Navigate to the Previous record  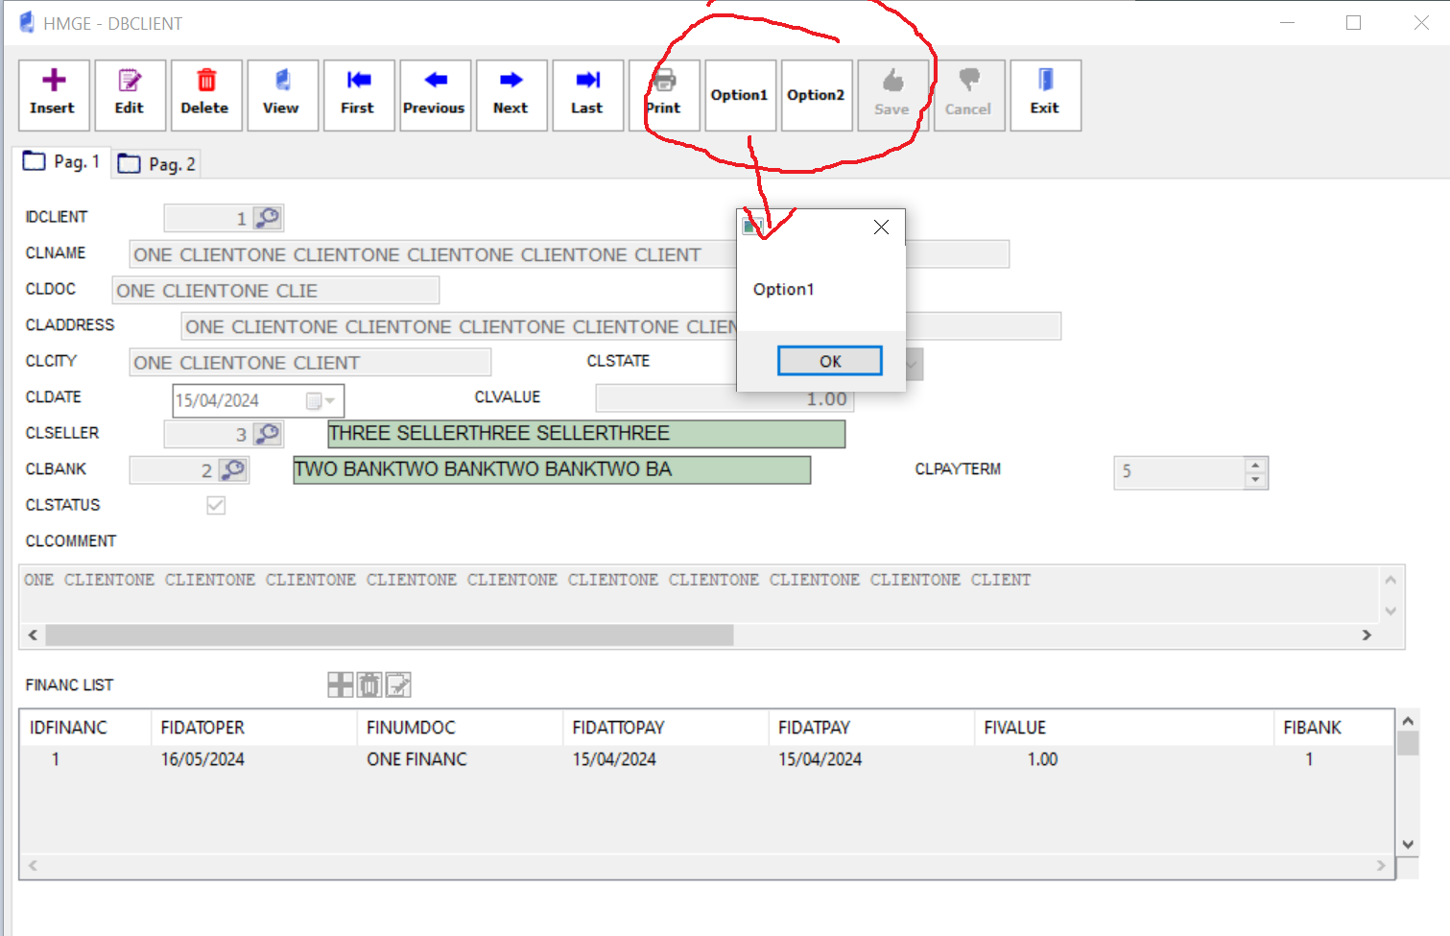click(x=435, y=94)
